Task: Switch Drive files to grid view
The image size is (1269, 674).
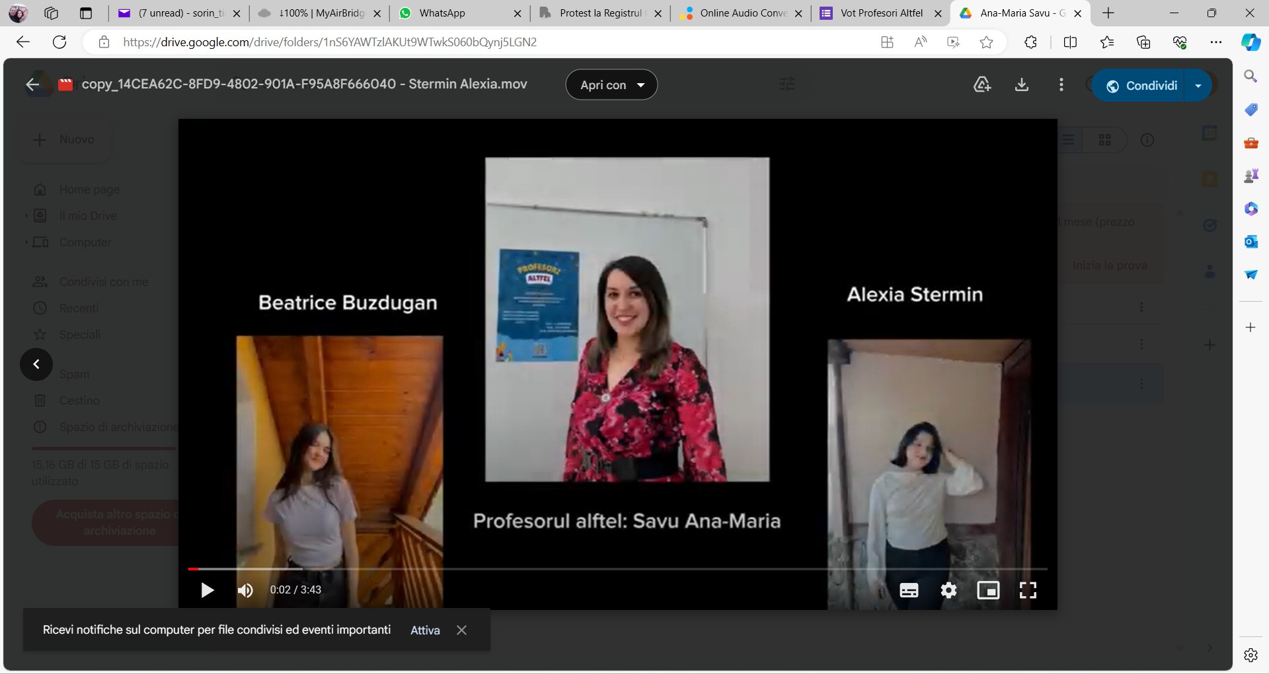Action: pos(1106,139)
